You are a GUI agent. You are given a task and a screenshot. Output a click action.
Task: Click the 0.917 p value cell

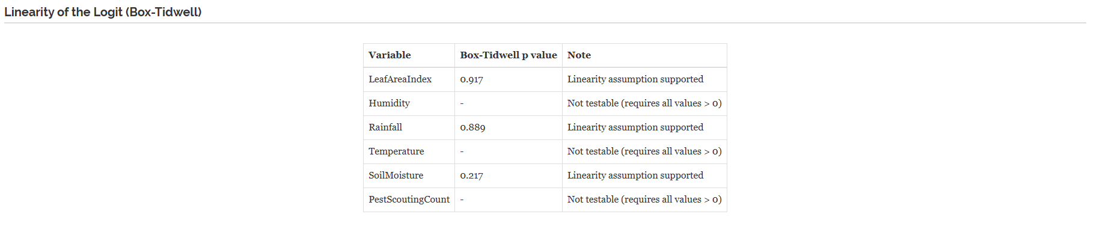pyautogui.click(x=509, y=79)
